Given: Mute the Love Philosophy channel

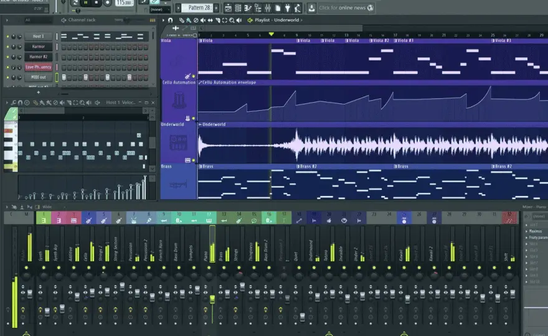Looking at the screenshot, I should 7,67.
